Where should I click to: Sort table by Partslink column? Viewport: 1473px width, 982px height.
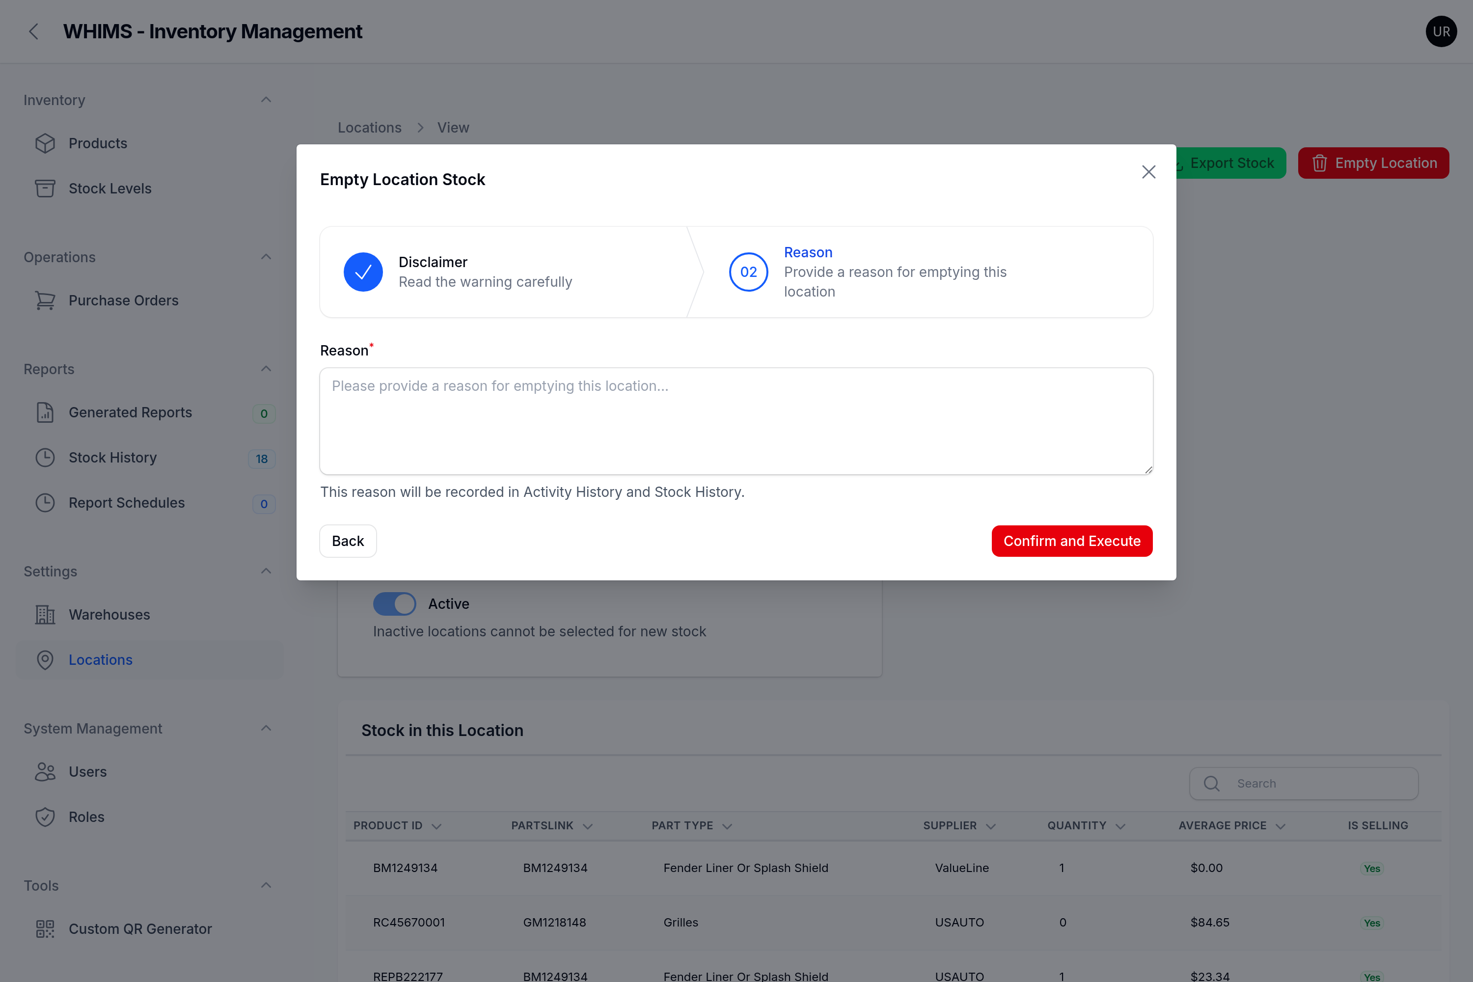tap(552, 825)
